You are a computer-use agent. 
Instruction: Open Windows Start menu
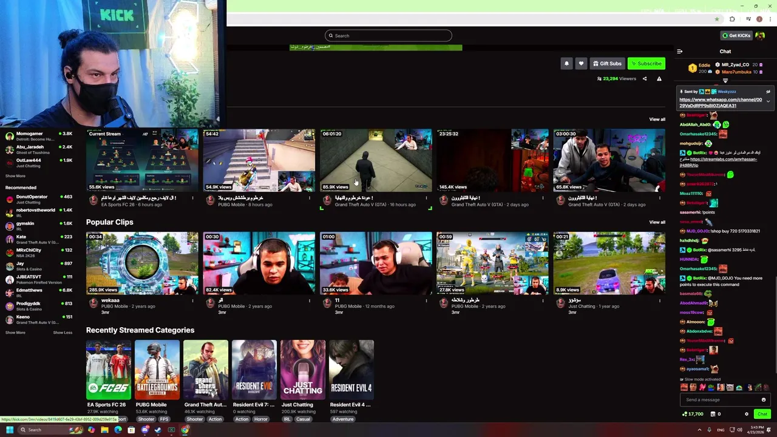pos(10,430)
